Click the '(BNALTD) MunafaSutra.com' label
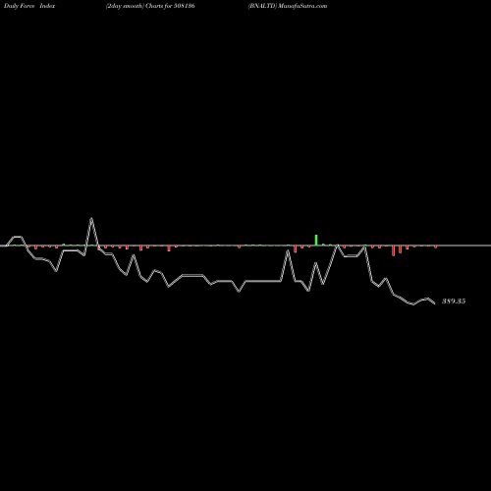 (288, 6)
